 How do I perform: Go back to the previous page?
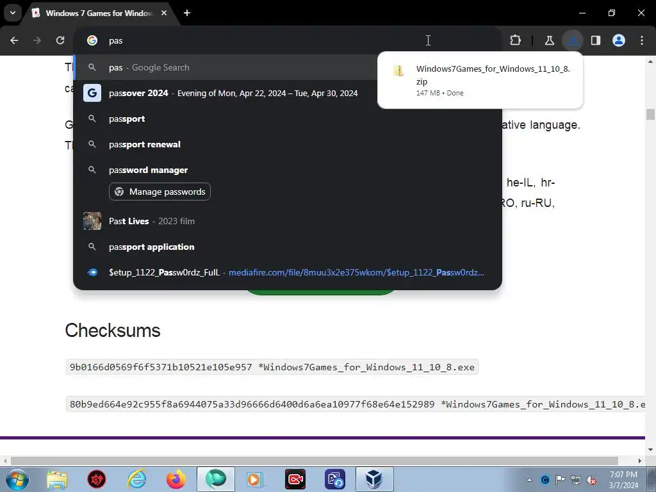[14, 40]
